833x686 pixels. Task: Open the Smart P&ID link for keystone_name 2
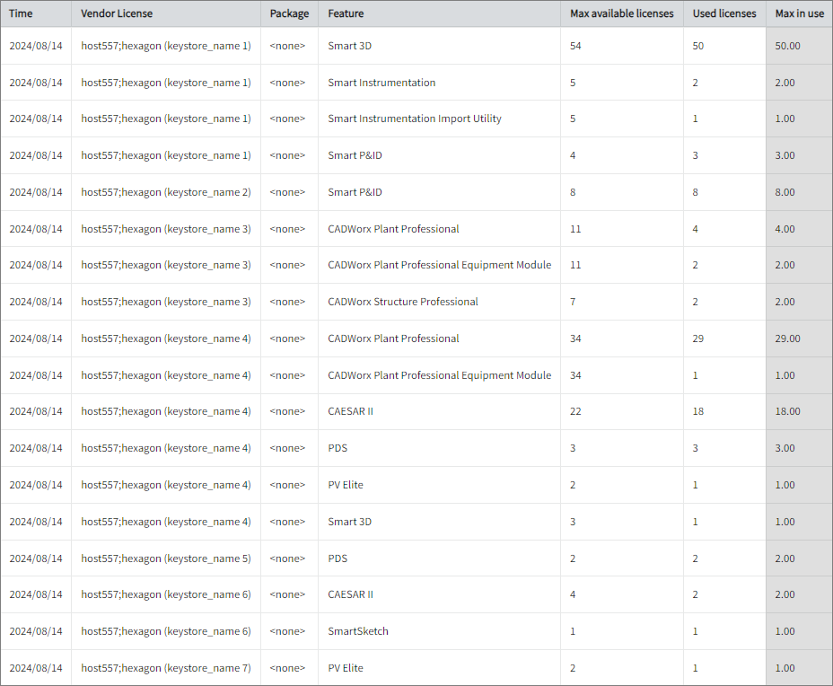tap(348, 191)
